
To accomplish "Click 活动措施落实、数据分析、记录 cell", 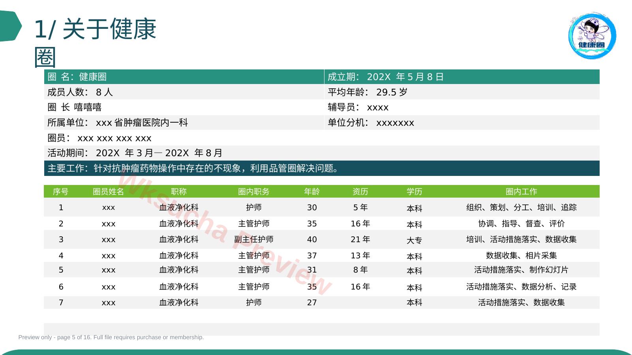I will 521,287.
